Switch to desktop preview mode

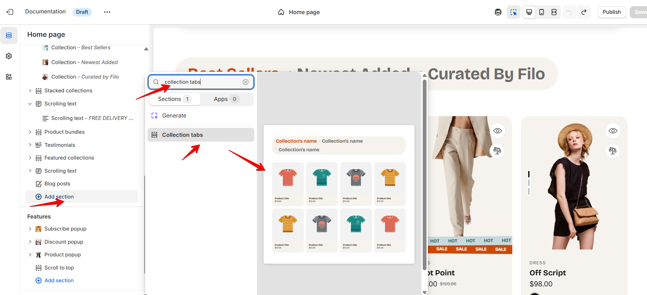click(x=529, y=12)
